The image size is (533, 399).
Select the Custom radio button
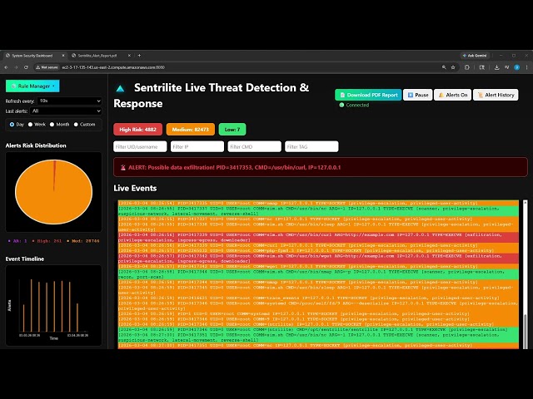tap(76, 125)
